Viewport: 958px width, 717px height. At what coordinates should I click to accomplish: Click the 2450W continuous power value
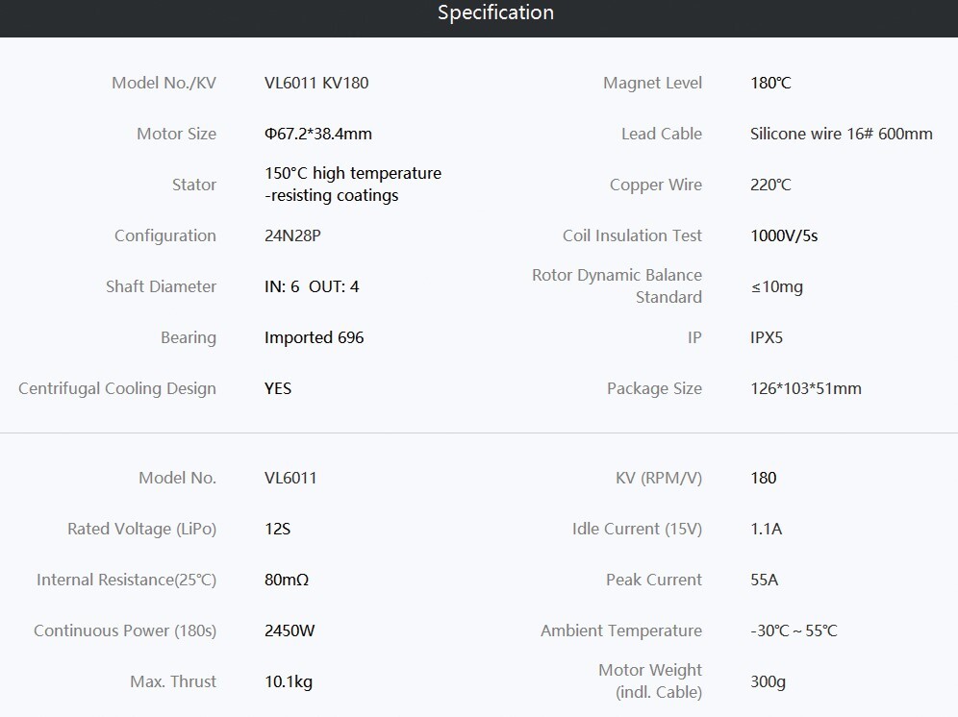tap(290, 630)
